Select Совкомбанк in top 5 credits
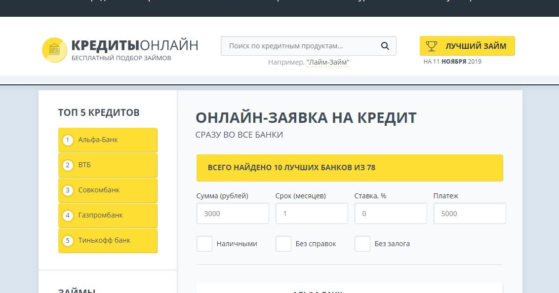This screenshot has height=293, width=559. click(x=108, y=190)
